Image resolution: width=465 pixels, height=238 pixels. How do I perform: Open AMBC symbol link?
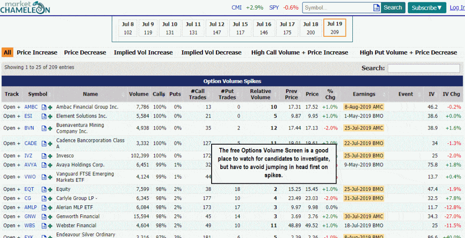31,107
